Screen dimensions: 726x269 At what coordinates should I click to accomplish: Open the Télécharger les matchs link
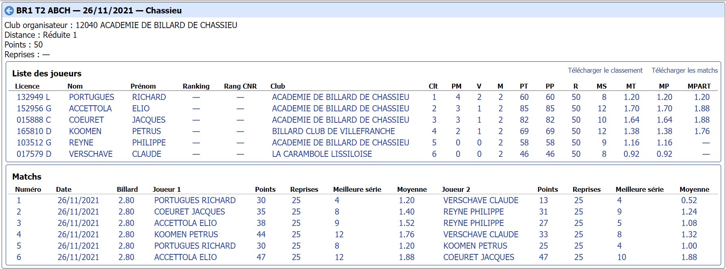pos(685,70)
